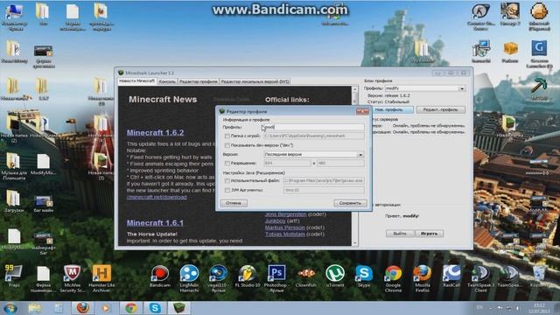The height and width of the screenshot is (315, 560).
Task: Select the 'release 1.6.2' version text
Action: point(397,95)
